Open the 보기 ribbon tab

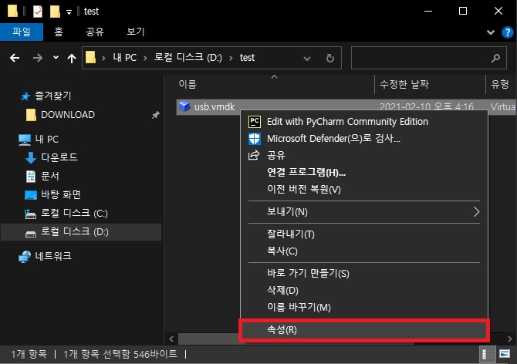(x=136, y=32)
